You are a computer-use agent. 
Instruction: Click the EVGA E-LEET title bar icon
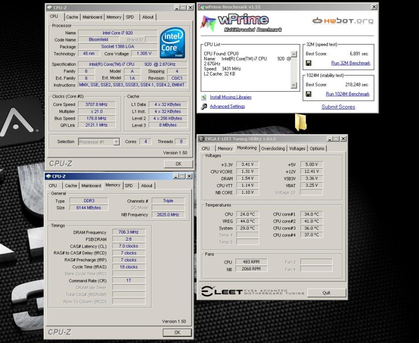coord(202,139)
